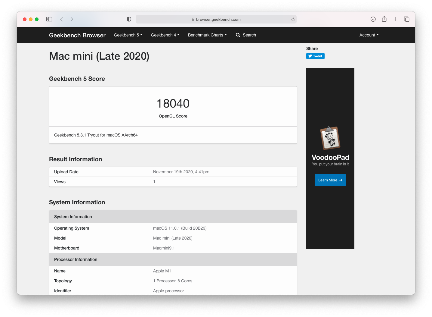
Task: Click the 'macOS 11.0.1 (Build 20B29)' value
Action: pos(180,228)
